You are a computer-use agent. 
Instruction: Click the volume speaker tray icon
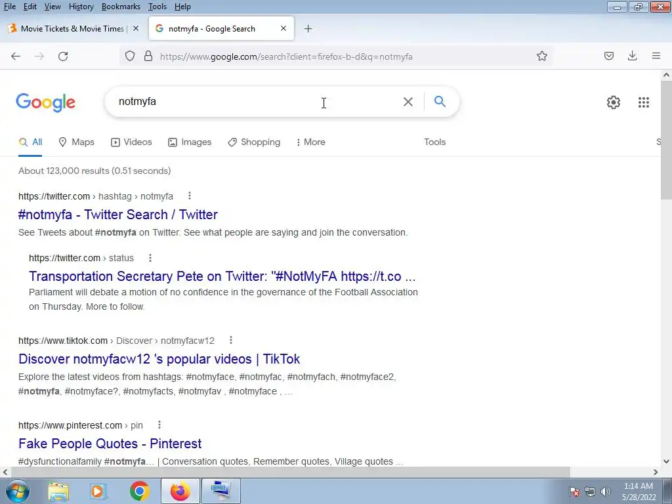click(x=605, y=492)
